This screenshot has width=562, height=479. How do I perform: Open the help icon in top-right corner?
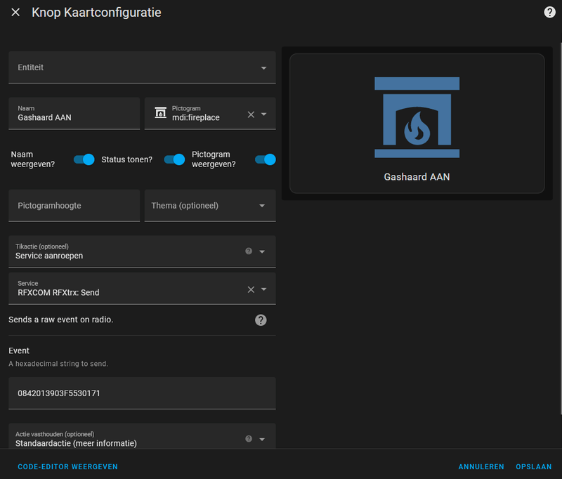[549, 13]
